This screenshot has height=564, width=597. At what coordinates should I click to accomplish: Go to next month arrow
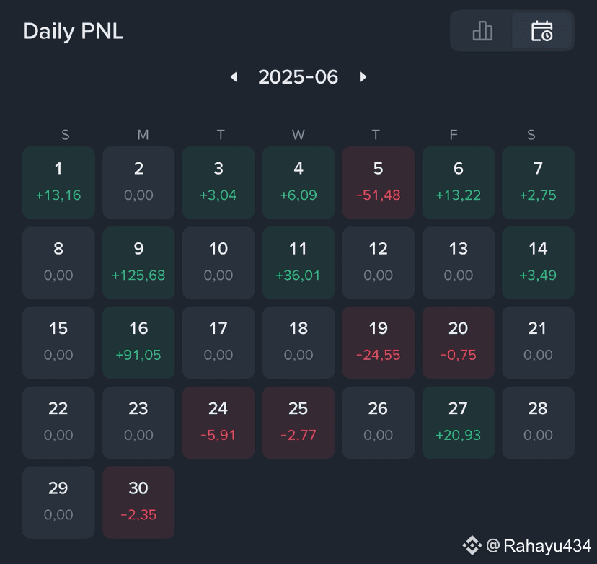click(x=363, y=77)
